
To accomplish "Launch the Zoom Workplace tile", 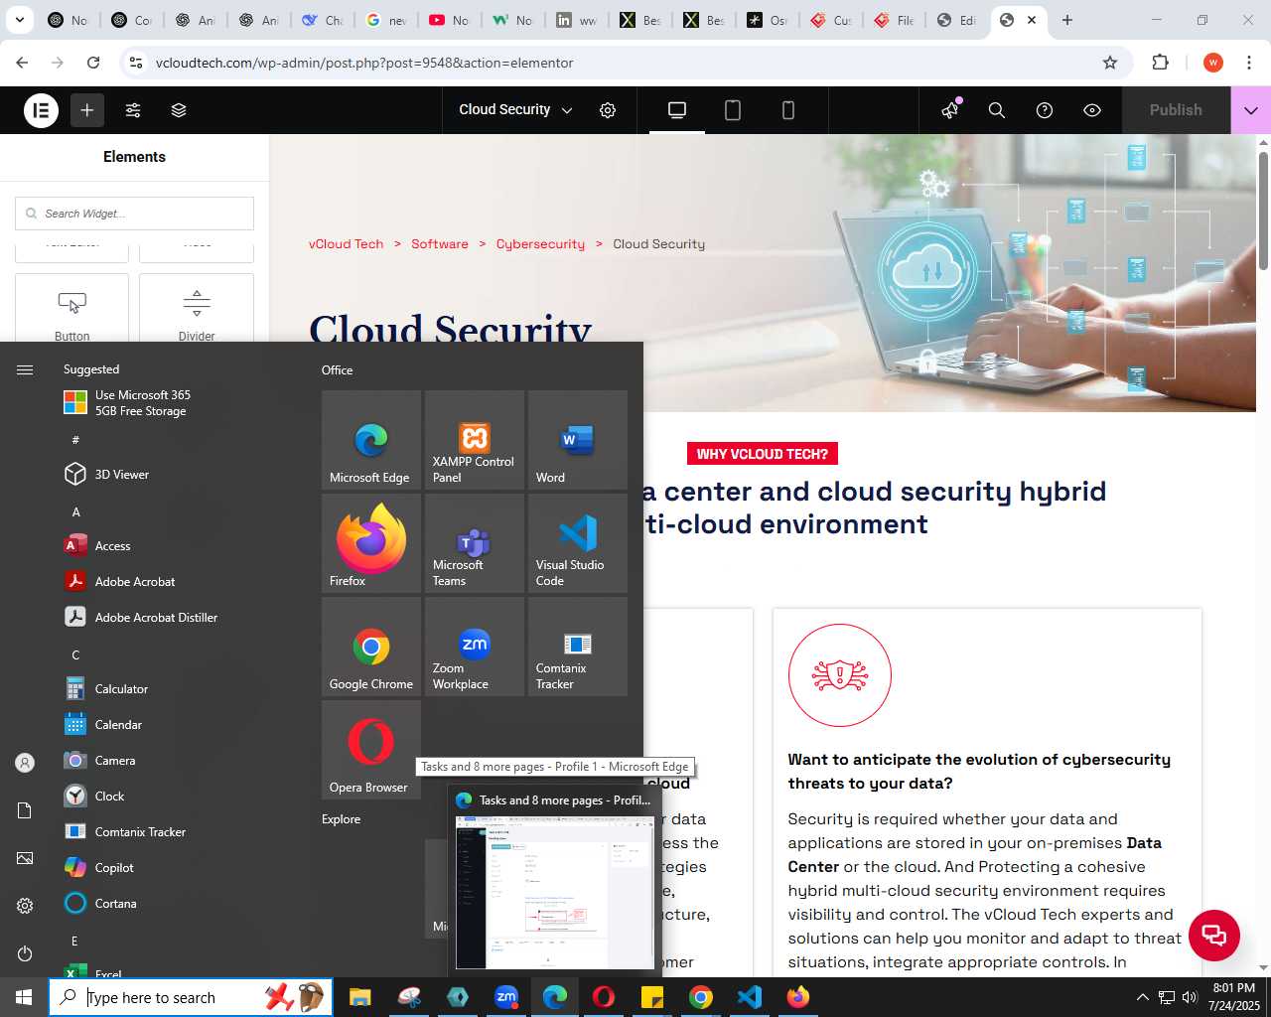I will pyautogui.click(x=475, y=647).
